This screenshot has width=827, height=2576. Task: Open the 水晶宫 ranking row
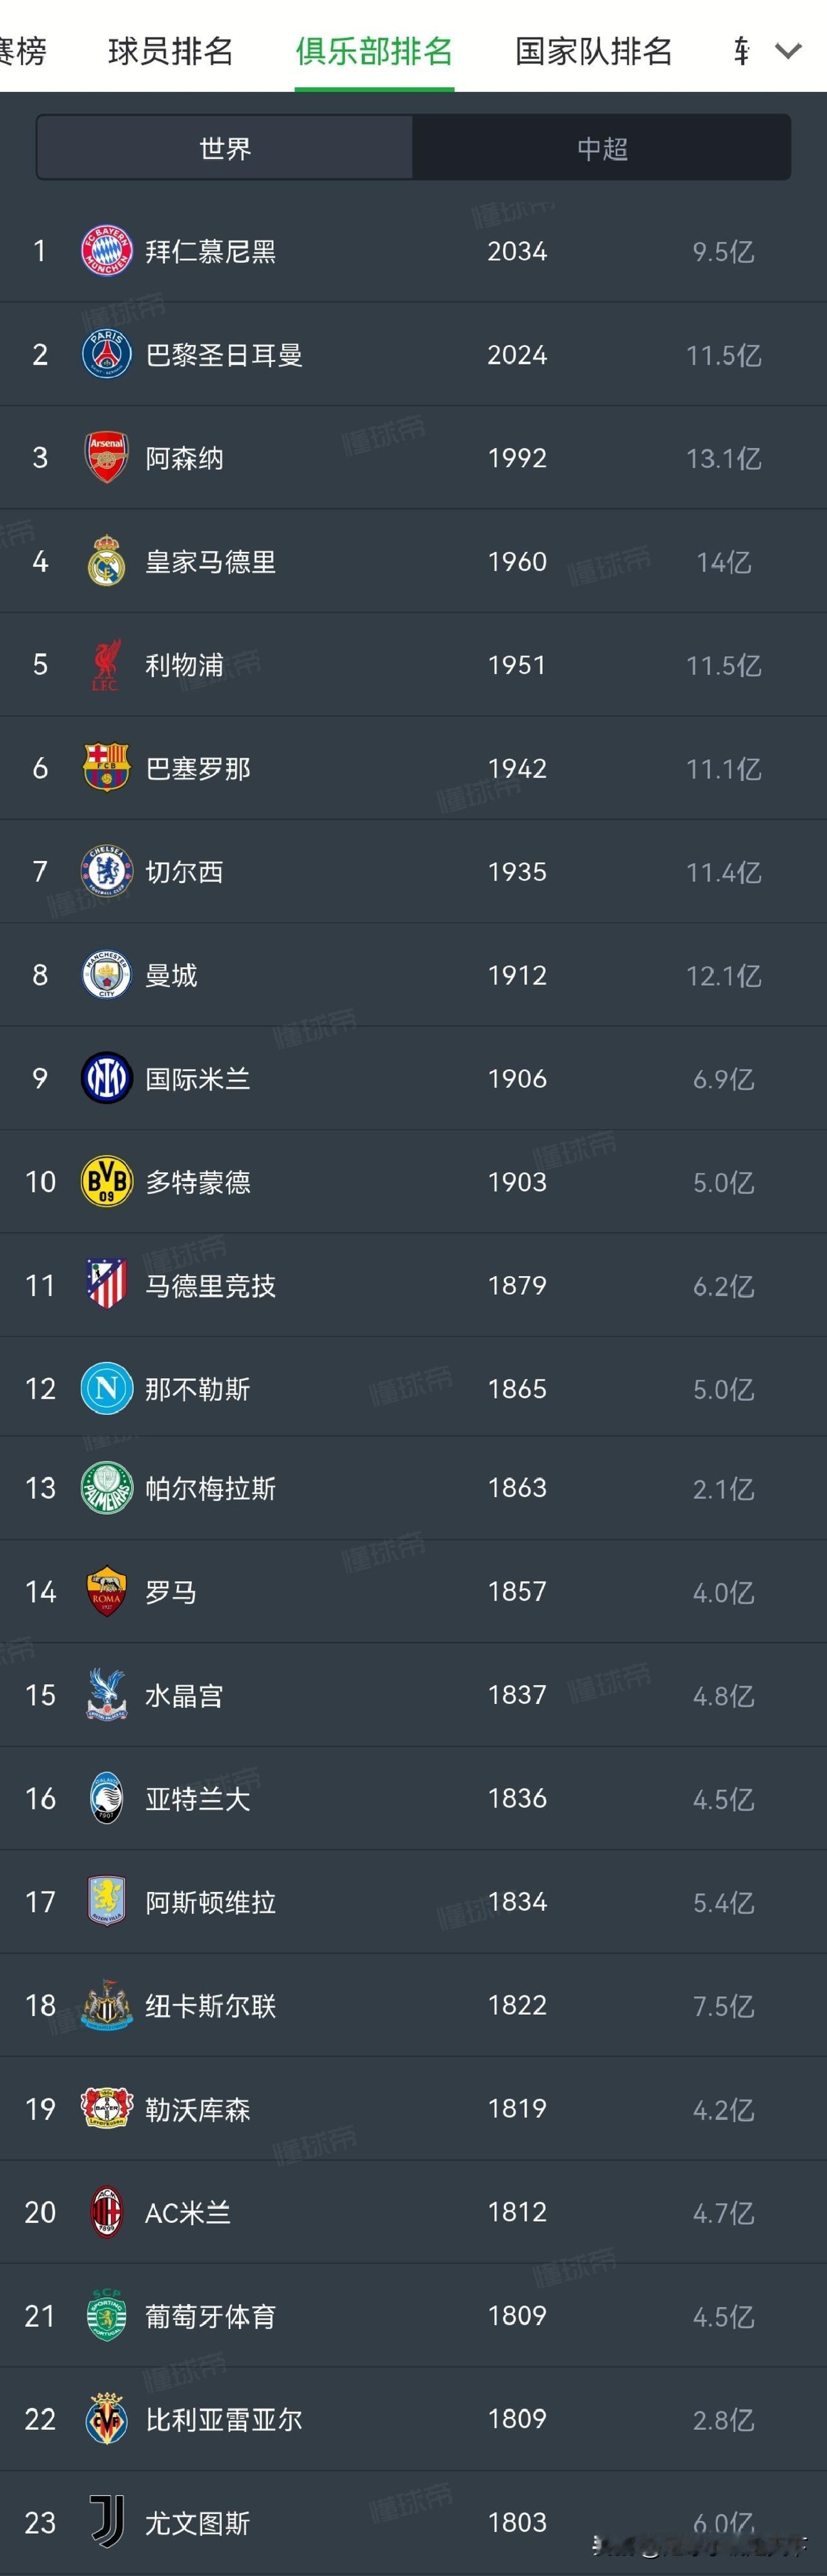tap(413, 1695)
